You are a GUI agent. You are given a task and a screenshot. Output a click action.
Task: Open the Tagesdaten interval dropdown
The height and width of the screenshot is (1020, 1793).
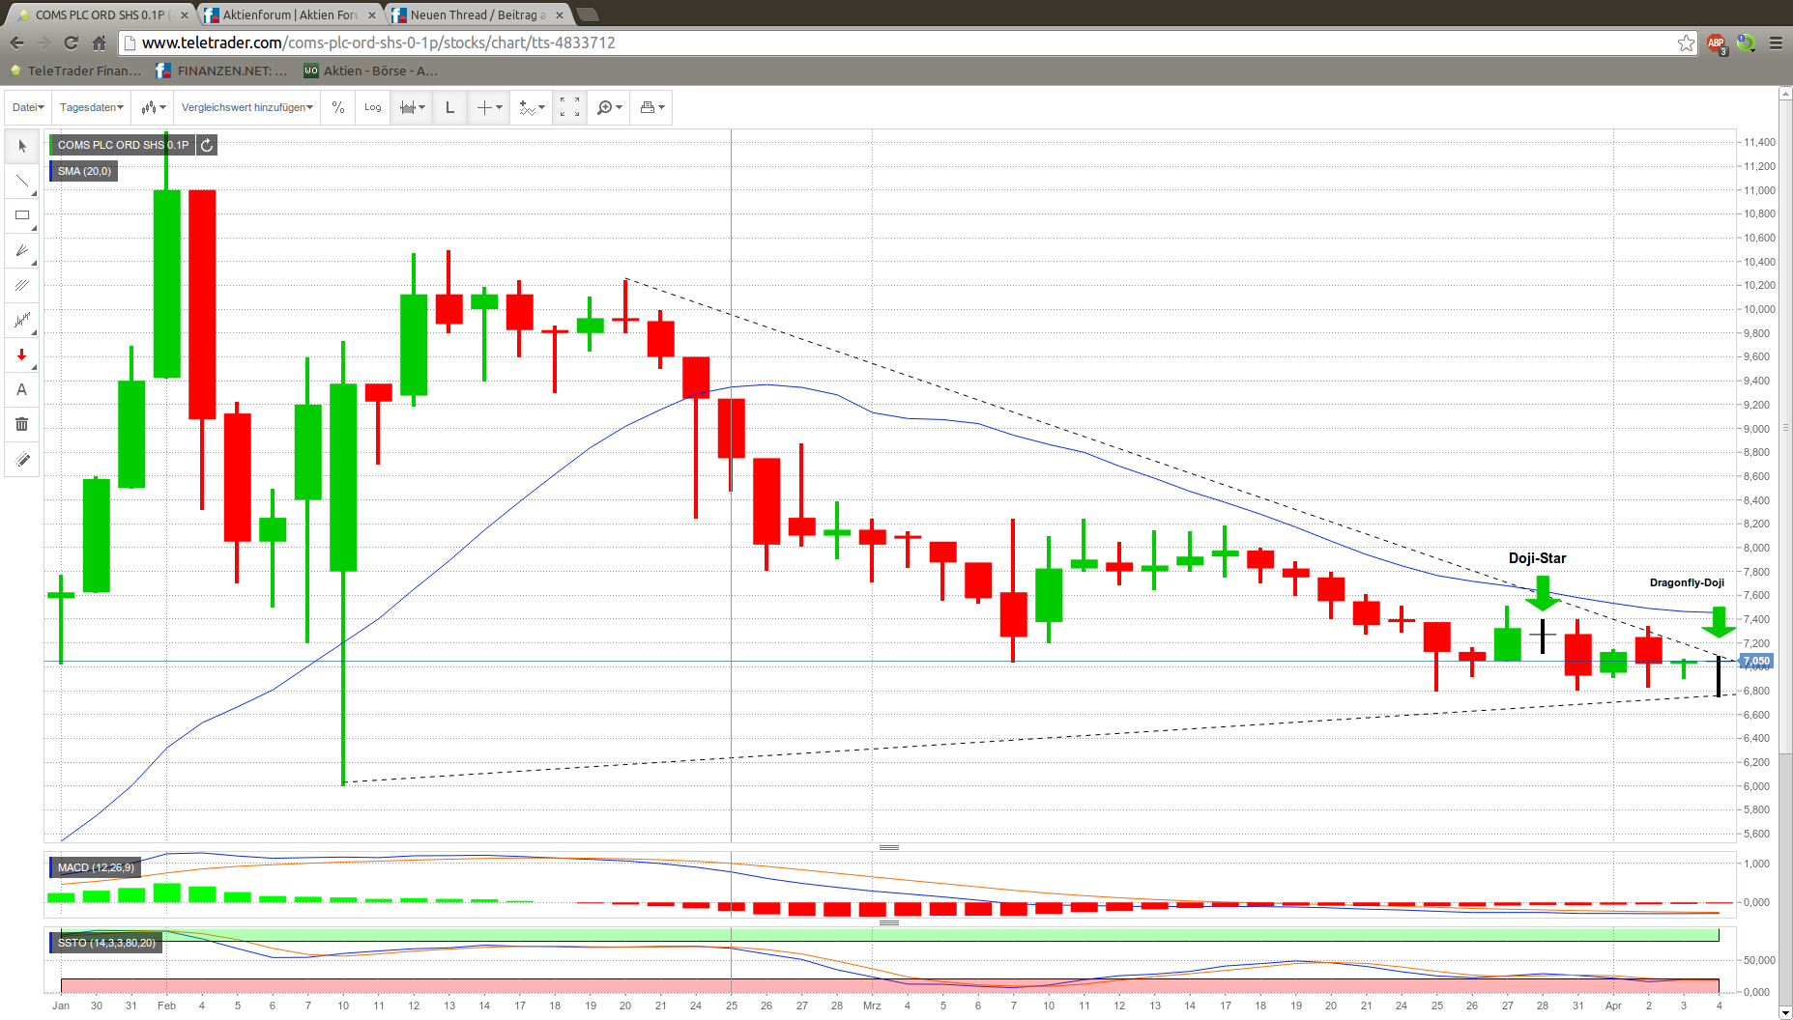coord(92,107)
